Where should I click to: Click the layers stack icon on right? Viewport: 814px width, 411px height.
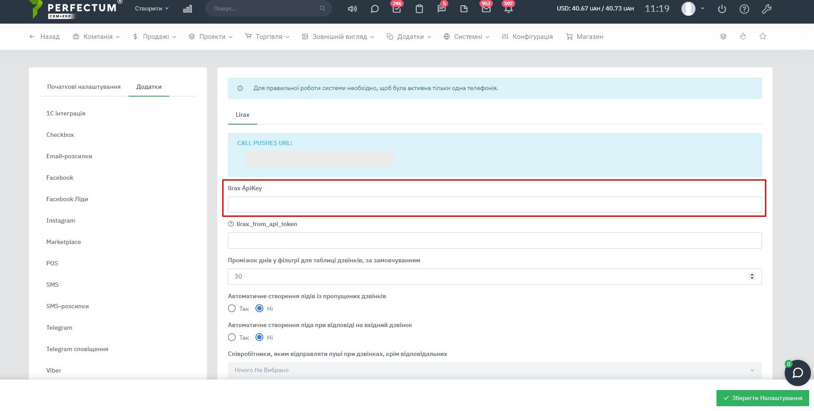723,36
